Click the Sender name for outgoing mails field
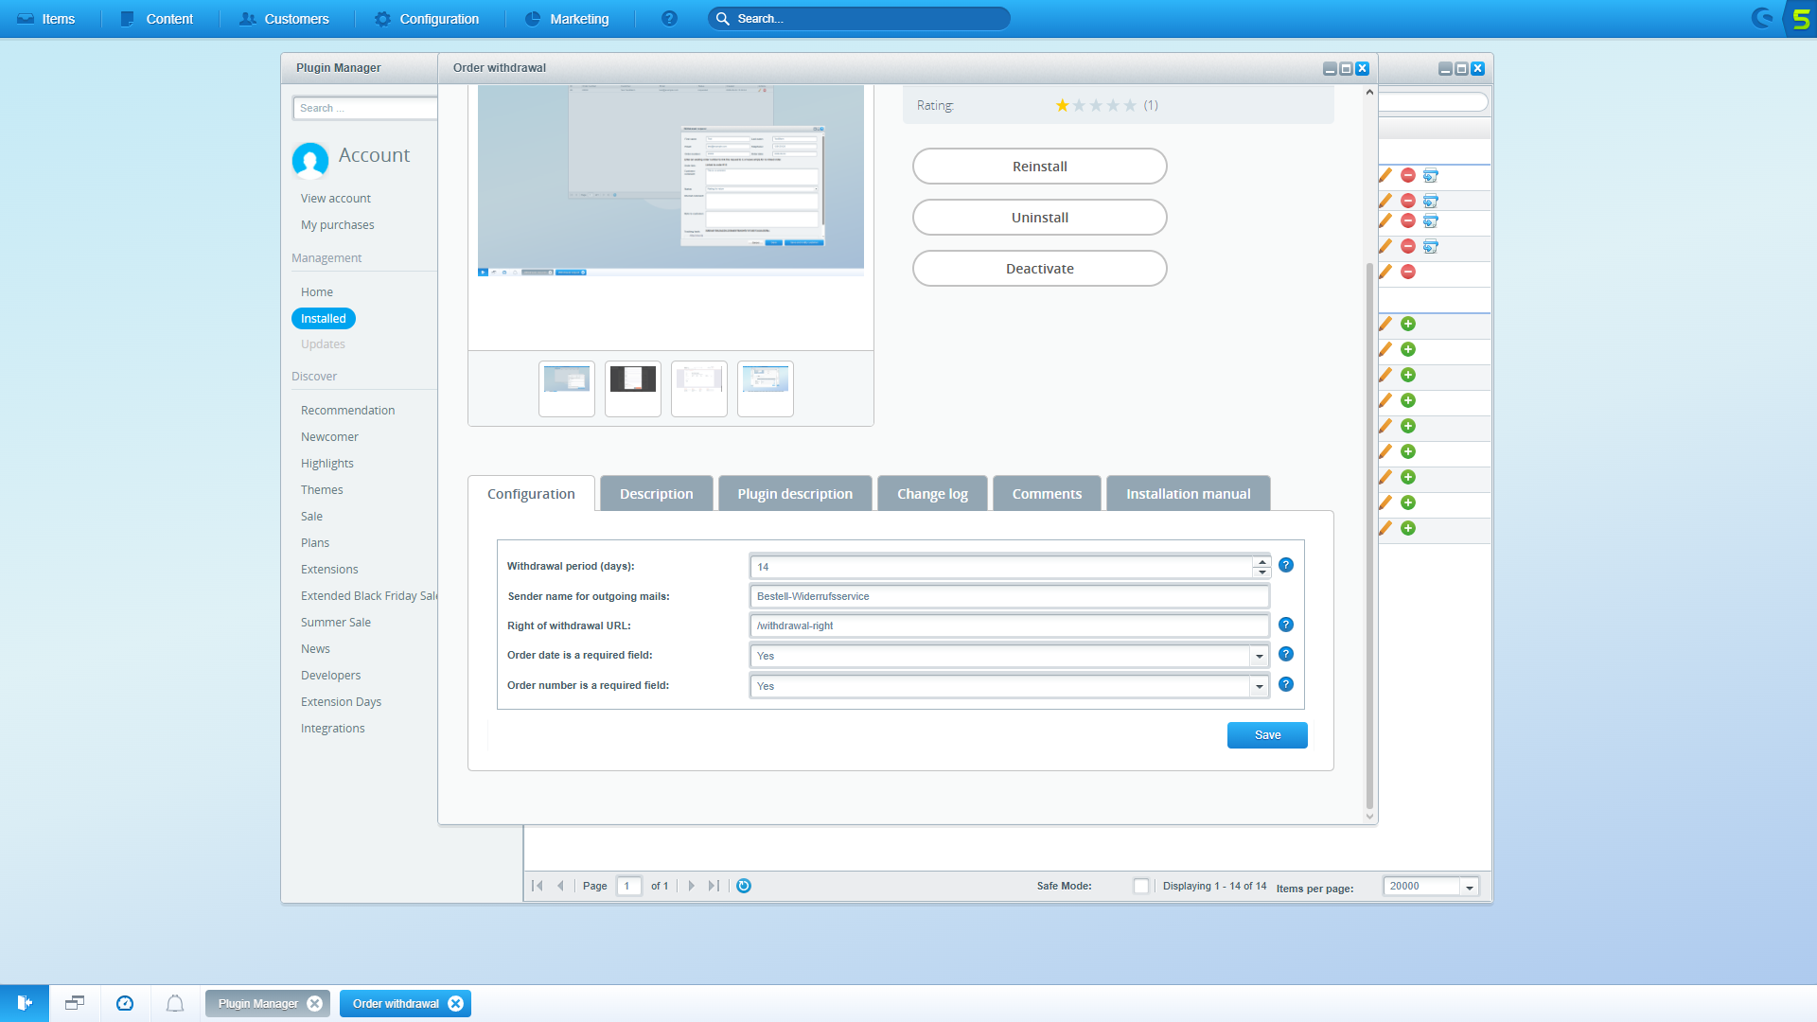Image resolution: width=1817 pixels, height=1022 pixels. point(1009,596)
